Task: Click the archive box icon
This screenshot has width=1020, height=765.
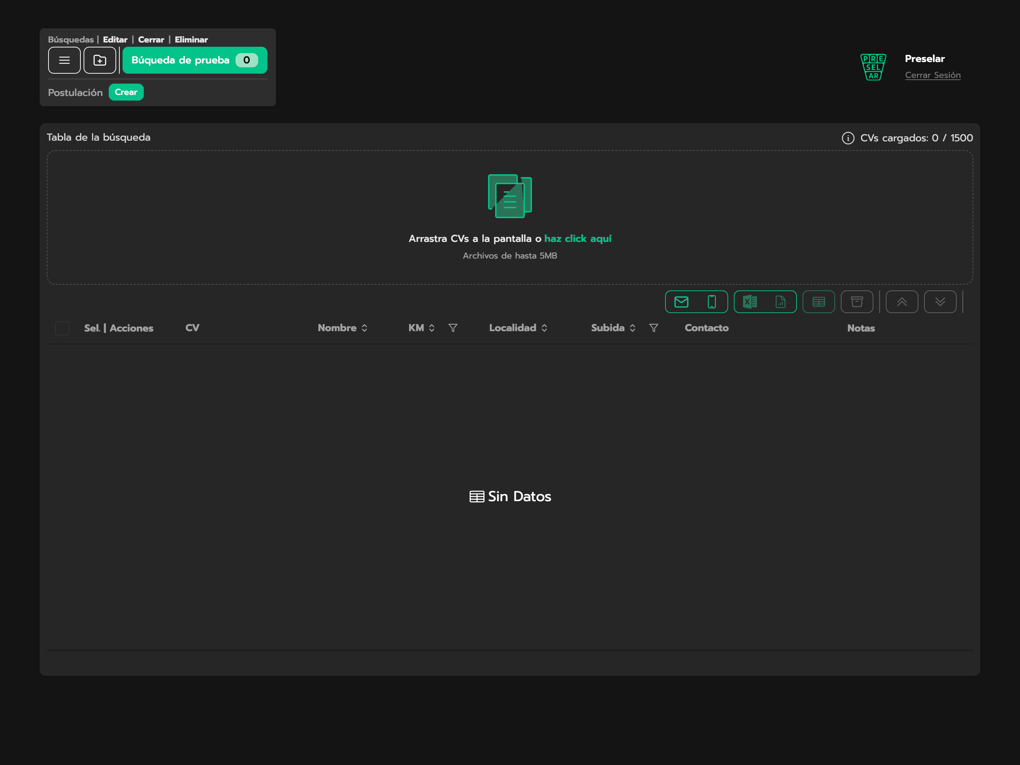Action: [x=857, y=302]
